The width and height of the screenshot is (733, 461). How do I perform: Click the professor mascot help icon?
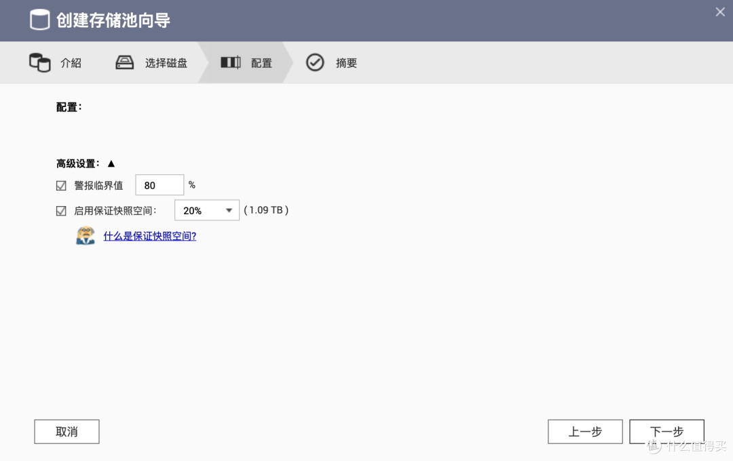click(x=85, y=236)
